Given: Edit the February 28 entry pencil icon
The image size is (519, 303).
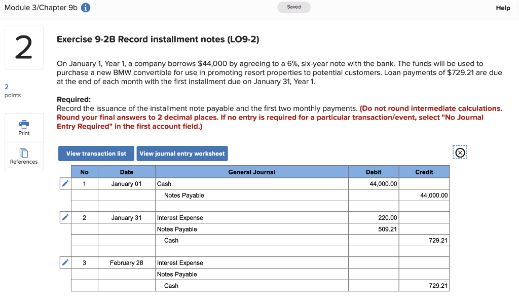Looking at the screenshot, I should click(x=65, y=262).
